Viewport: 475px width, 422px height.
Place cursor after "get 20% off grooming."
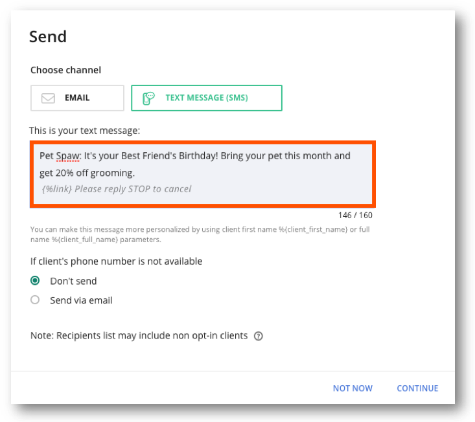[135, 173]
